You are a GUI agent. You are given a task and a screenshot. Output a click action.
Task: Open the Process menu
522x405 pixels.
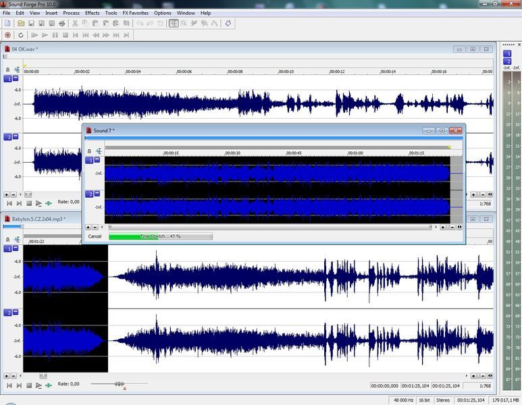[71, 13]
